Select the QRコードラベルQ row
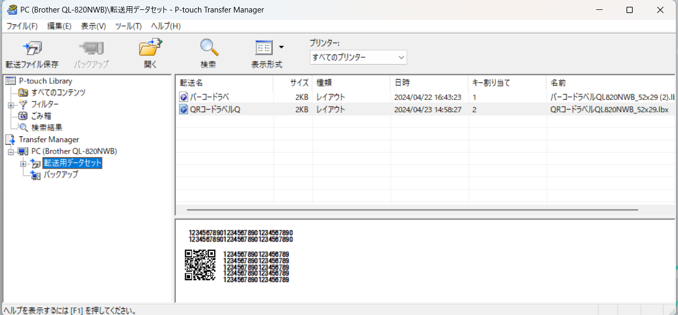 tap(425, 109)
